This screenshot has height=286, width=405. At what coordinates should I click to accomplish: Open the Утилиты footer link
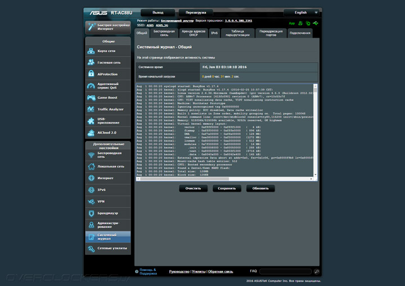[199, 271]
